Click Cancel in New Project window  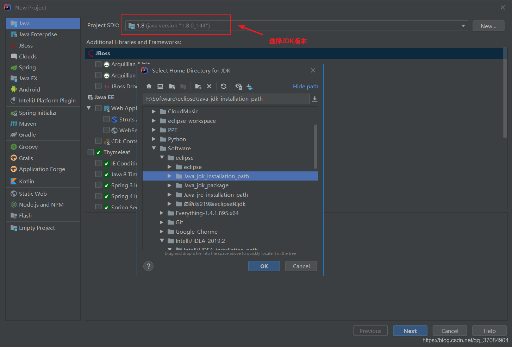click(450, 331)
